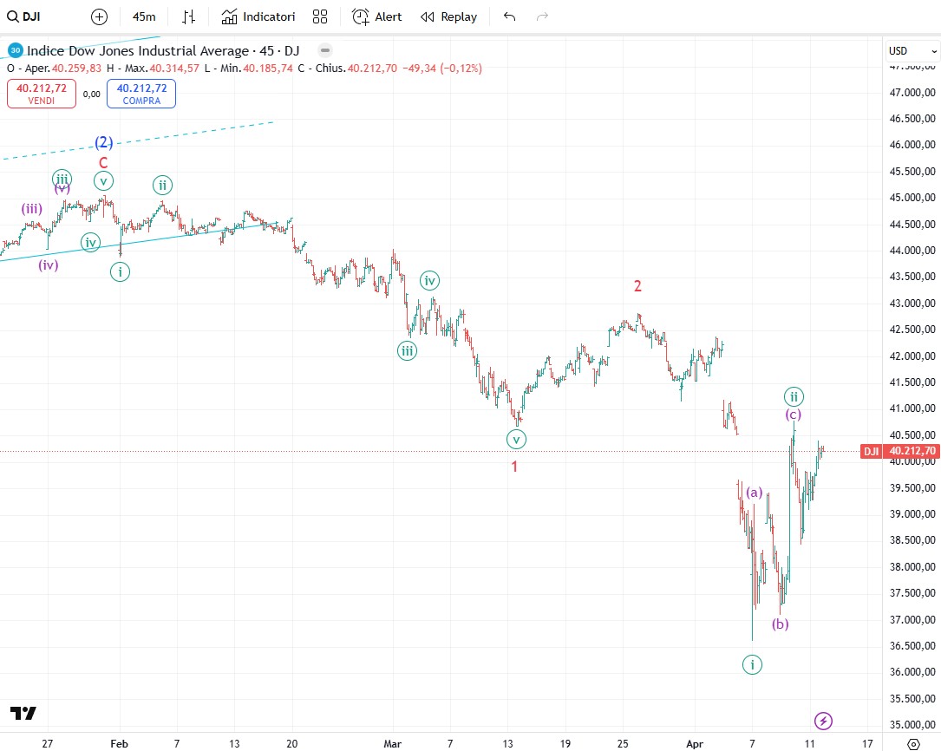941x751 pixels.
Task: Create a new Alert
Action: click(377, 16)
